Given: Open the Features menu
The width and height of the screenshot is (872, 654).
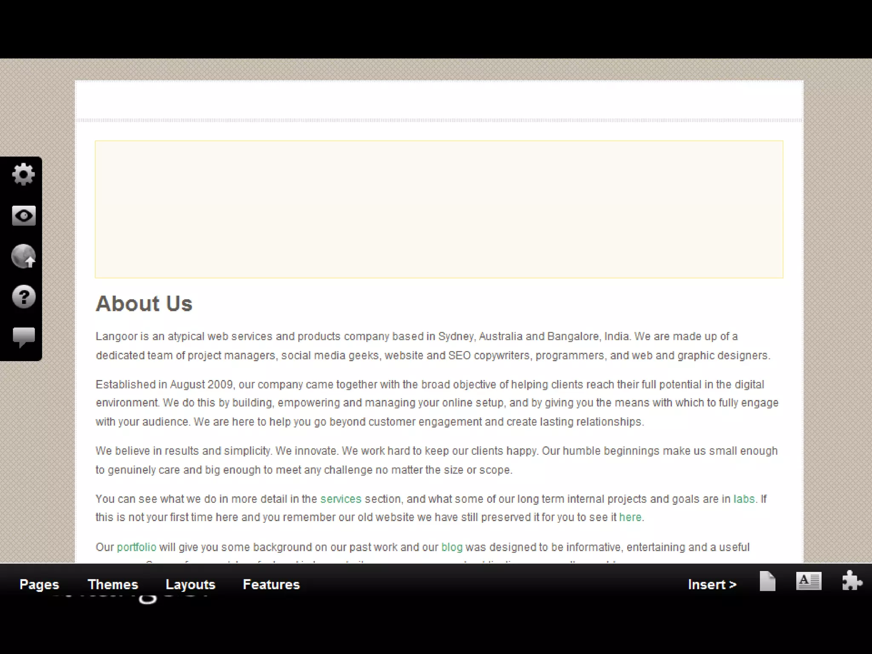Looking at the screenshot, I should [271, 584].
